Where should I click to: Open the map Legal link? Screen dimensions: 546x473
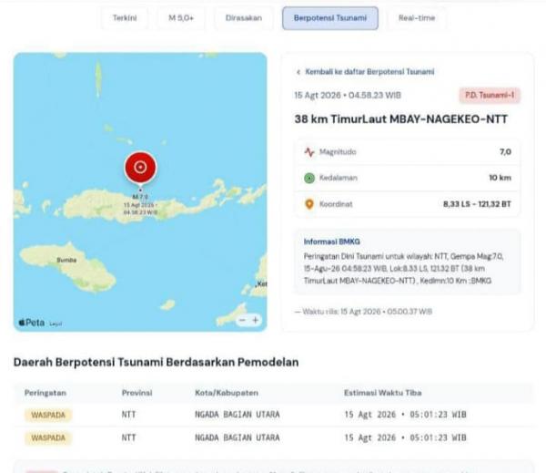(56, 324)
